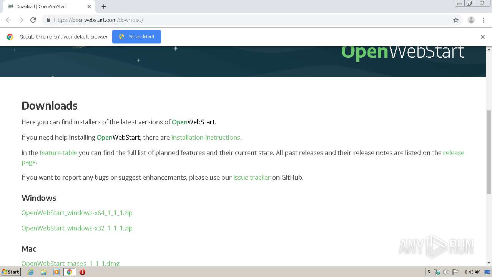Open the release page link
The width and height of the screenshot is (492, 277).
point(454,153)
